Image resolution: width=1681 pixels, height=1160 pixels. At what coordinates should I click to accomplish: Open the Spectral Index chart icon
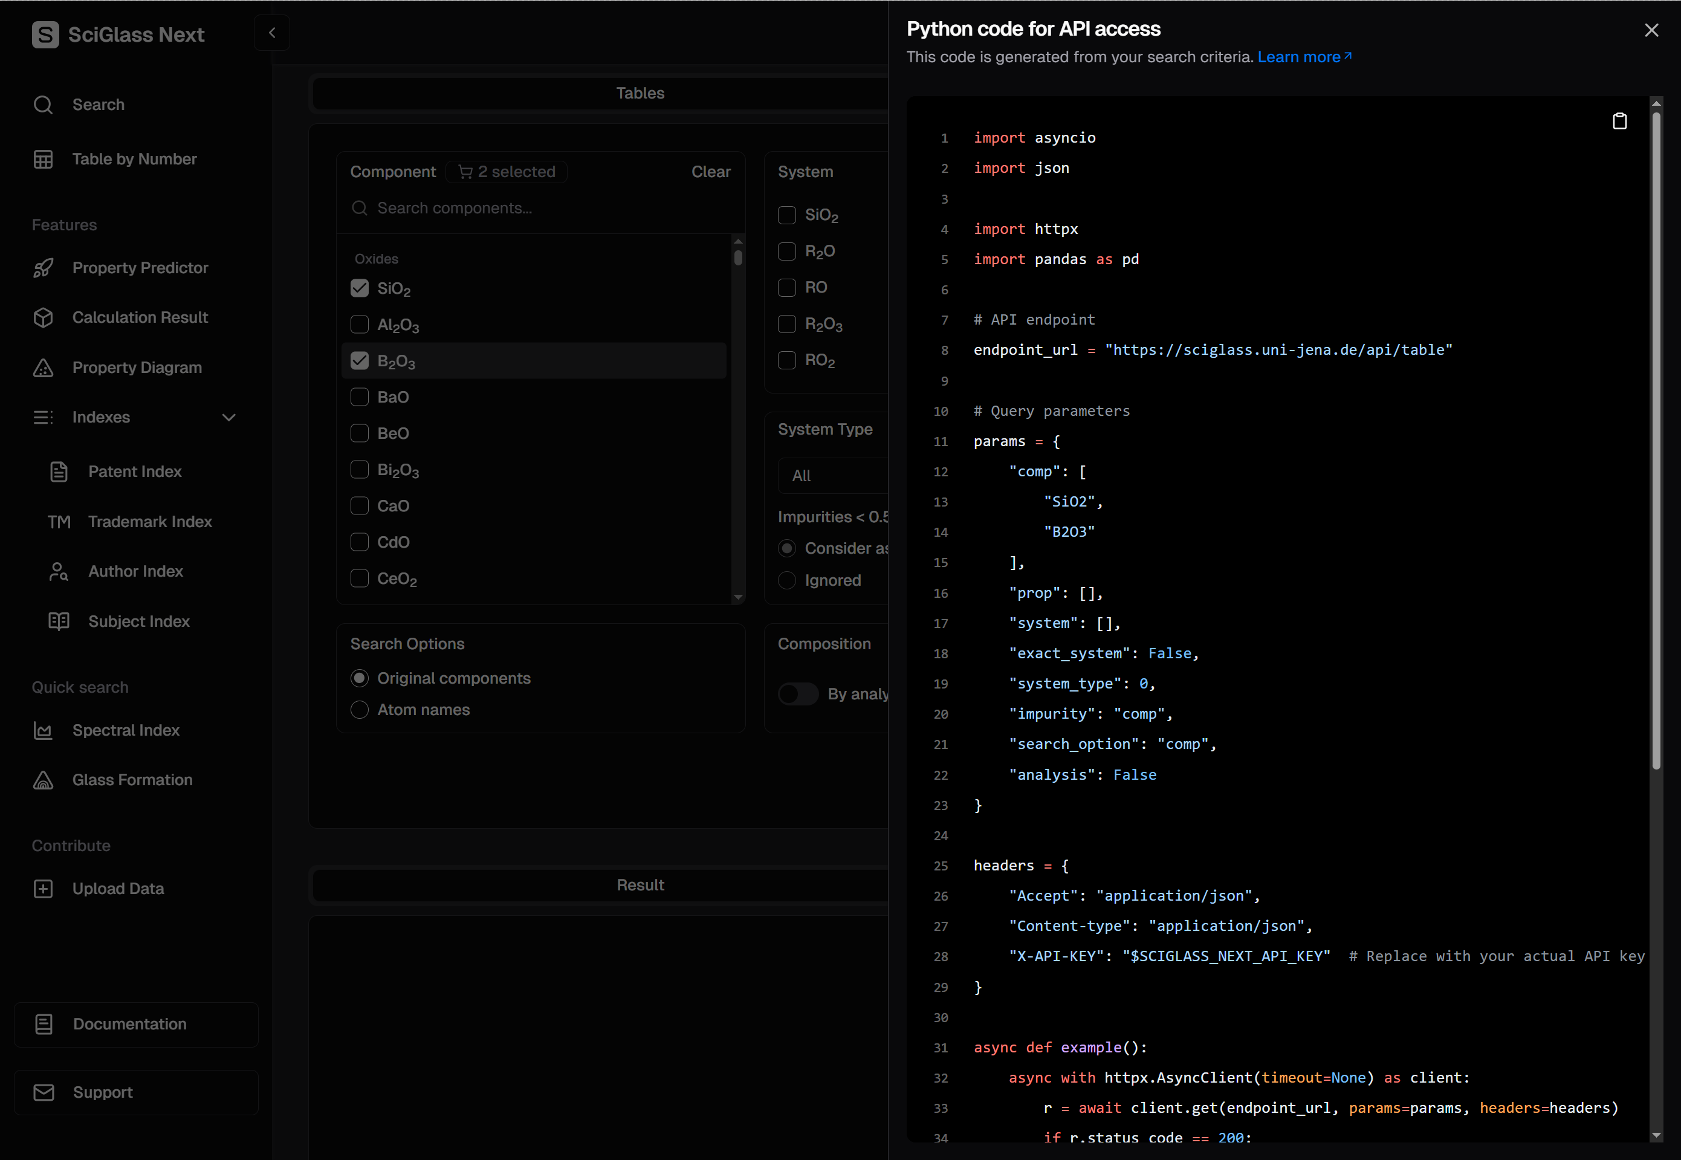pos(44,730)
